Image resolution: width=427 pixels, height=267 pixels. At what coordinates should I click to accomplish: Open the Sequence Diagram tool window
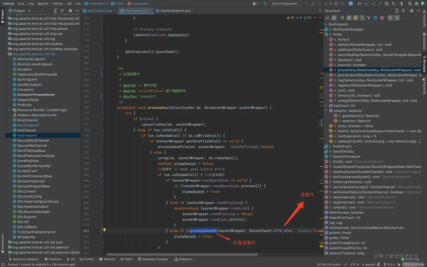pos(23,259)
